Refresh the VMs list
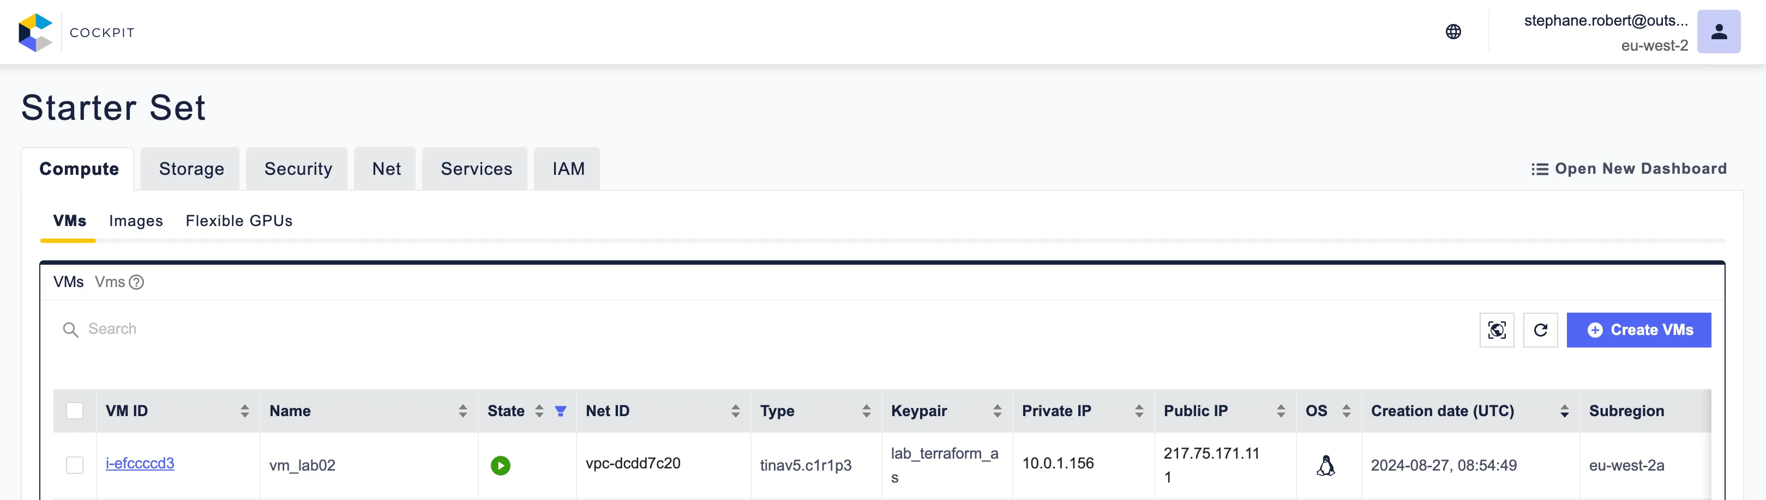The height and width of the screenshot is (500, 1766). point(1540,330)
